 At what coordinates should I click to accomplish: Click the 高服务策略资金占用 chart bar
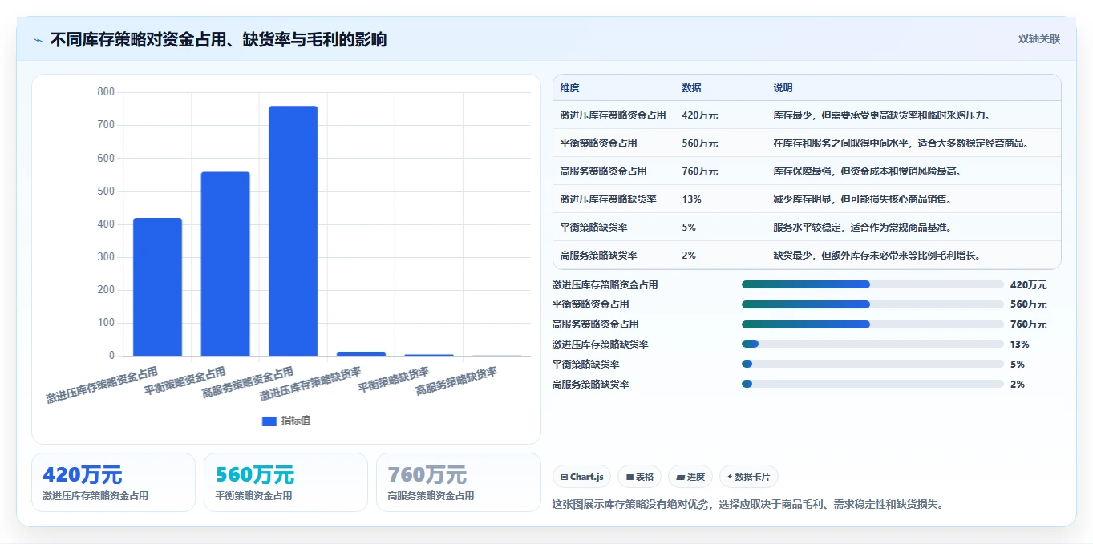click(293, 231)
